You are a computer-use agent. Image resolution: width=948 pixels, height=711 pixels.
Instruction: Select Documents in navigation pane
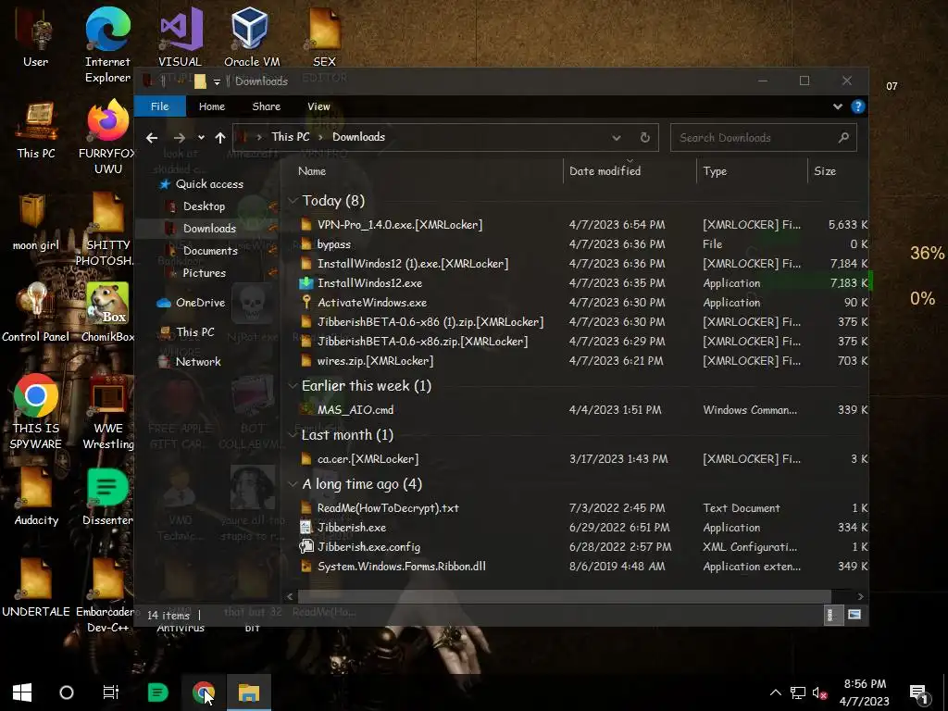202,251
